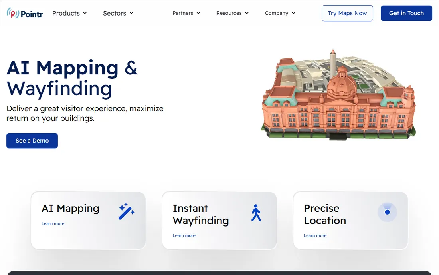
Task: Select the Precise Location card title
Action: (325, 215)
